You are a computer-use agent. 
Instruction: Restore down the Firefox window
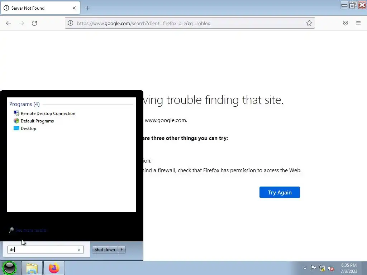click(353, 5)
